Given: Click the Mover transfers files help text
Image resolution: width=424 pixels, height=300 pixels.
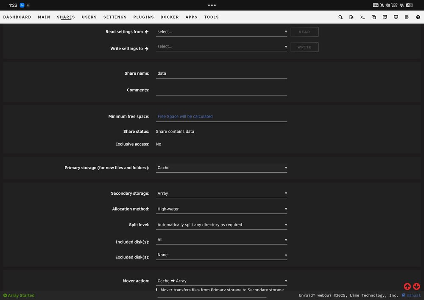Looking at the screenshot, I should (x=222, y=289).
